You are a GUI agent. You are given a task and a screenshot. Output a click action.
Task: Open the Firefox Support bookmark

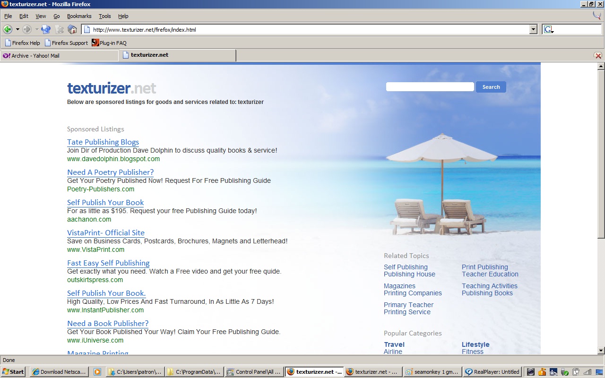point(66,43)
